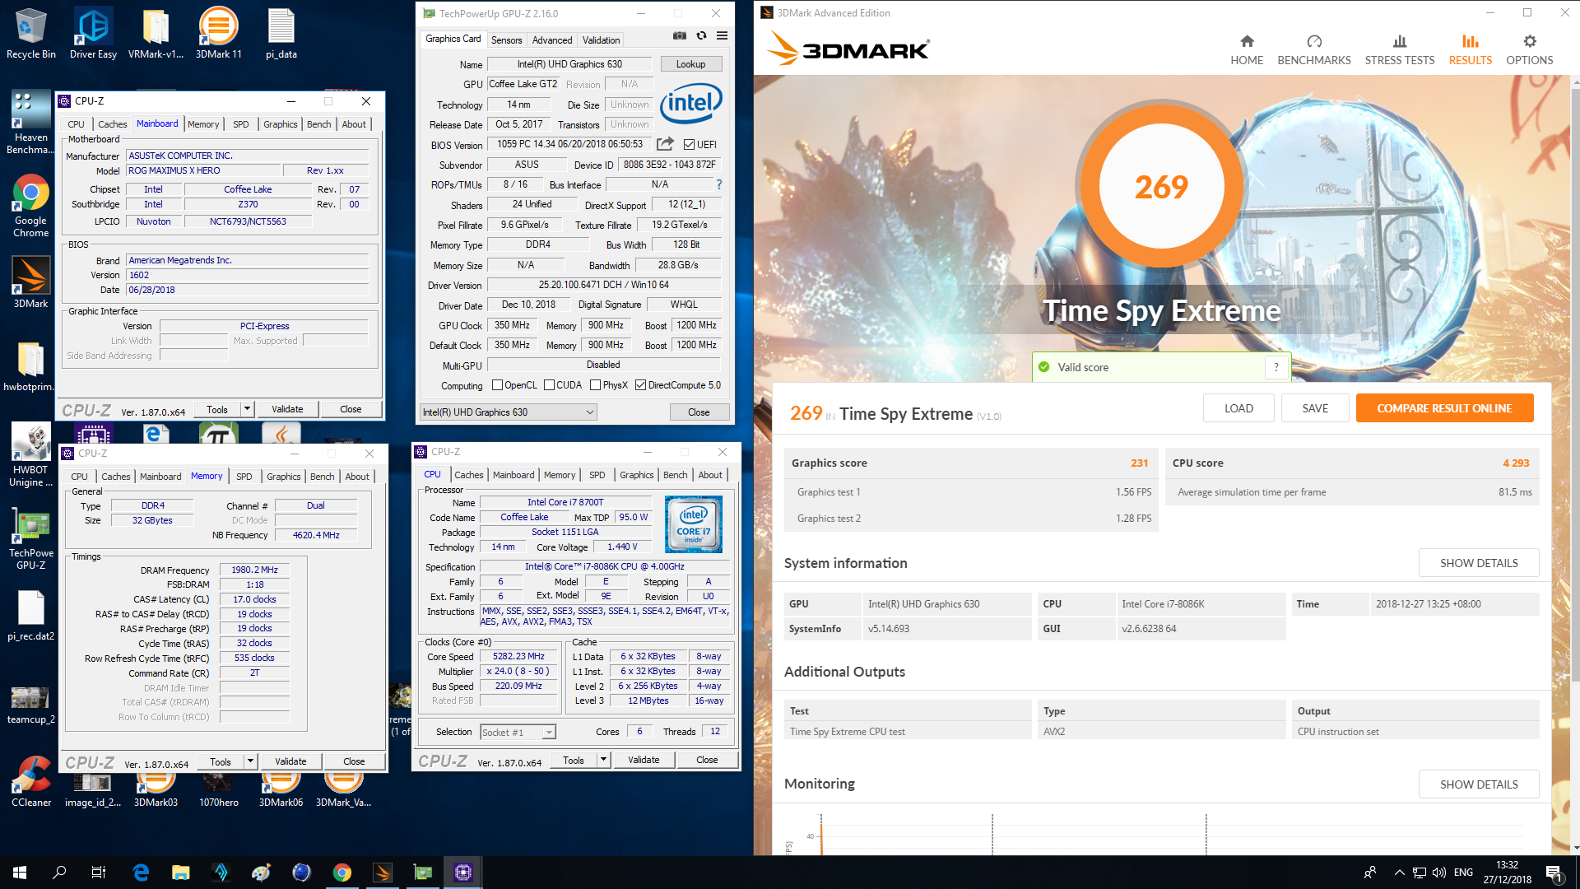
Task: Select Caches tab in Memory CPU-Z window
Action: tap(115, 477)
